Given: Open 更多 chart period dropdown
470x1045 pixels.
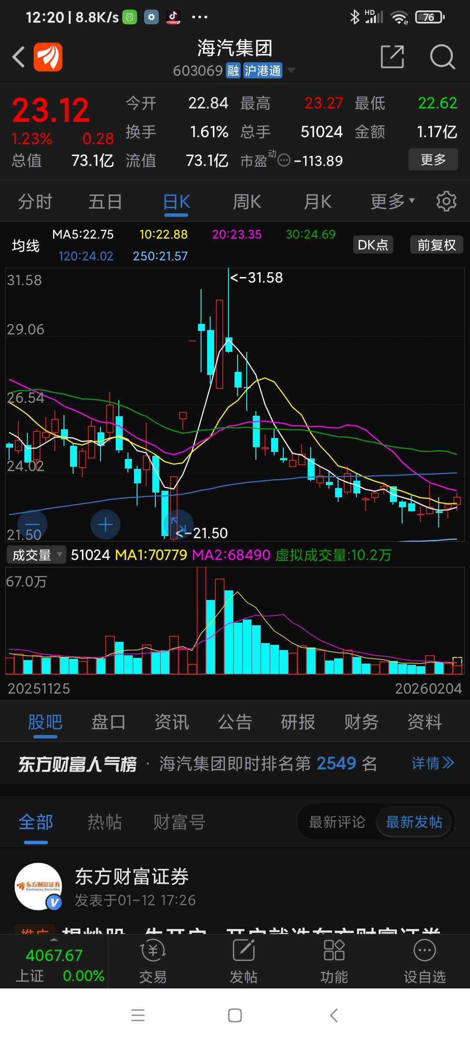Looking at the screenshot, I should coord(393,202).
